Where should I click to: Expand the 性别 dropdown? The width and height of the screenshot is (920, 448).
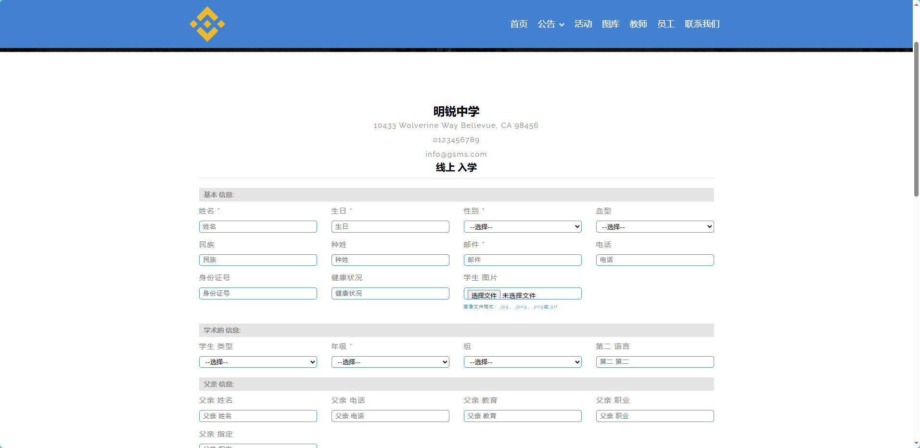point(523,227)
